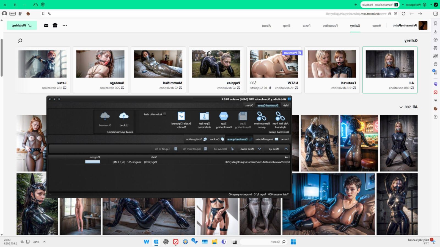Expand the All 888 dropdown

[x=408, y=107]
